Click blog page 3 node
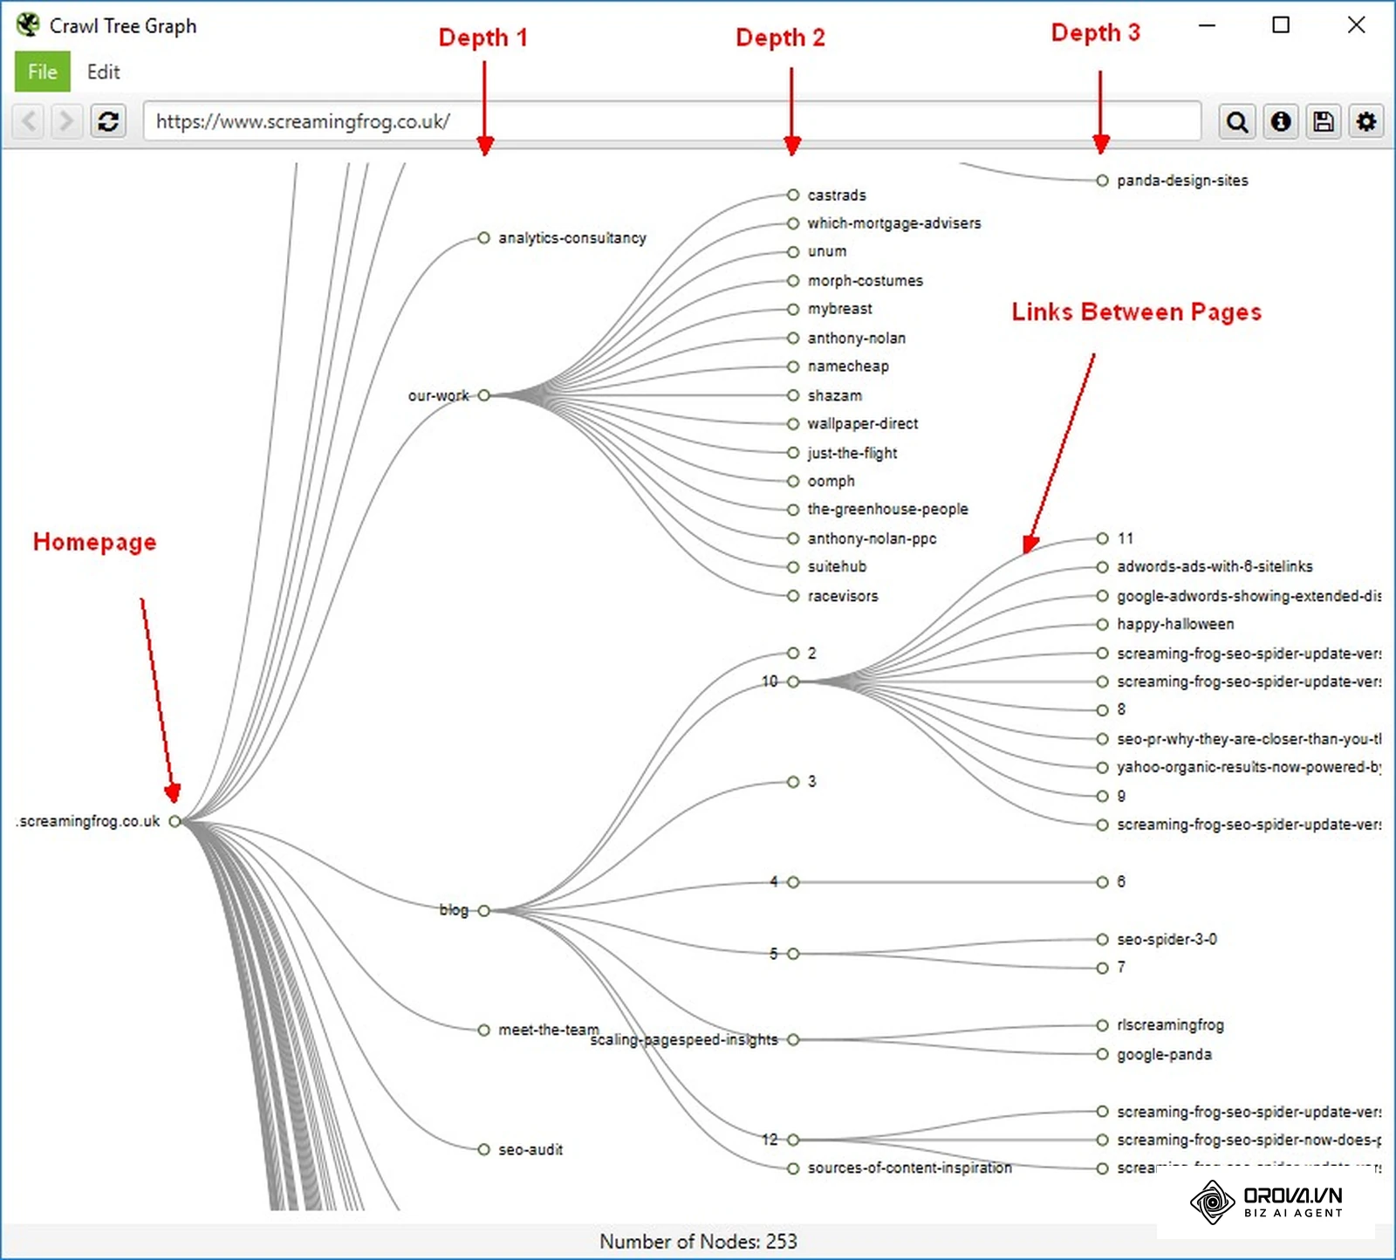Image resolution: width=1396 pixels, height=1260 pixels. 793,782
